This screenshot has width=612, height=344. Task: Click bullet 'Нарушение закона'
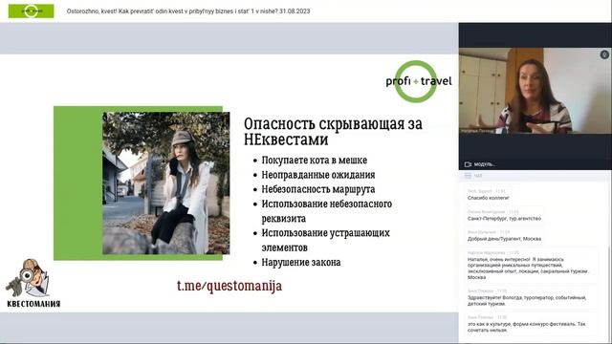coord(301,262)
